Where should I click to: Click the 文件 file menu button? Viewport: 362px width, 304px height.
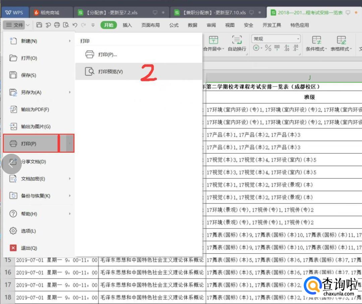[14, 25]
